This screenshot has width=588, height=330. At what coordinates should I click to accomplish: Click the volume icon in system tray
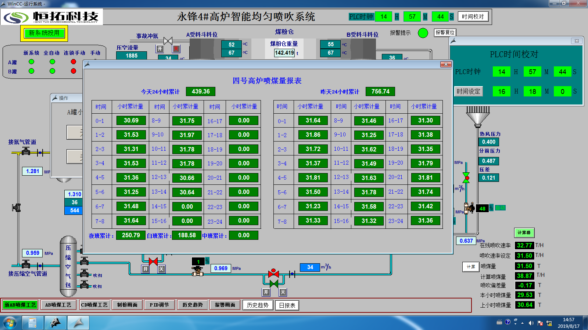531,323
